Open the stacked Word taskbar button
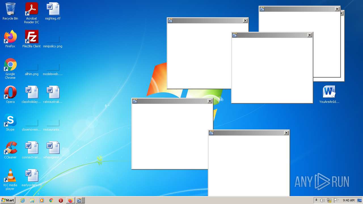363x204 pixels. [80, 200]
